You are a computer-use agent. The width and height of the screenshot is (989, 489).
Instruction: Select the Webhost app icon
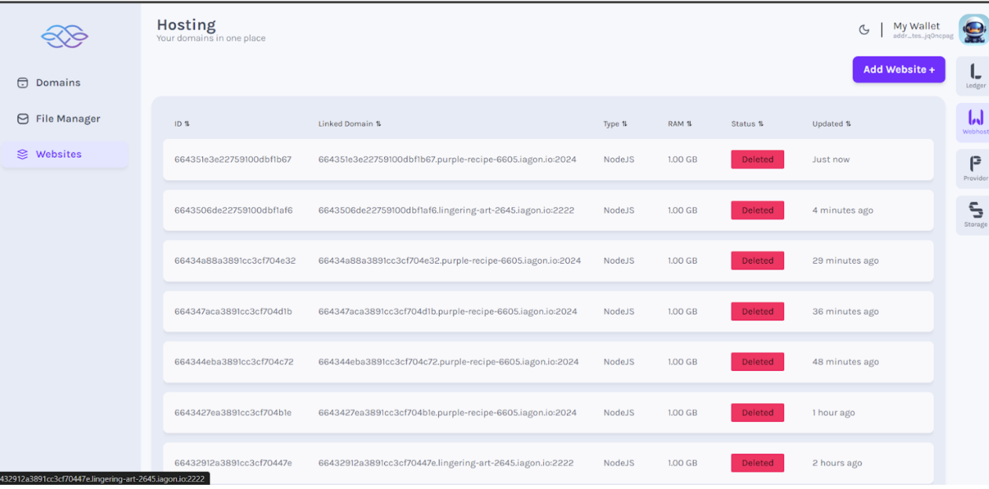pyautogui.click(x=975, y=122)
